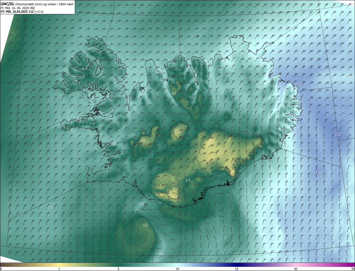
Task: Click the 11.9 value over the southeast ocean
Action: coord(317,173)
